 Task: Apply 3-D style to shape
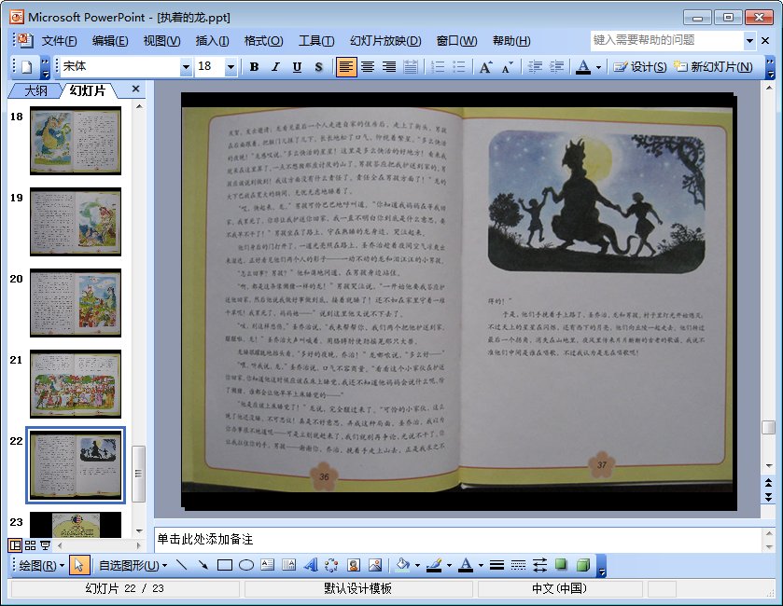[582, 565]
